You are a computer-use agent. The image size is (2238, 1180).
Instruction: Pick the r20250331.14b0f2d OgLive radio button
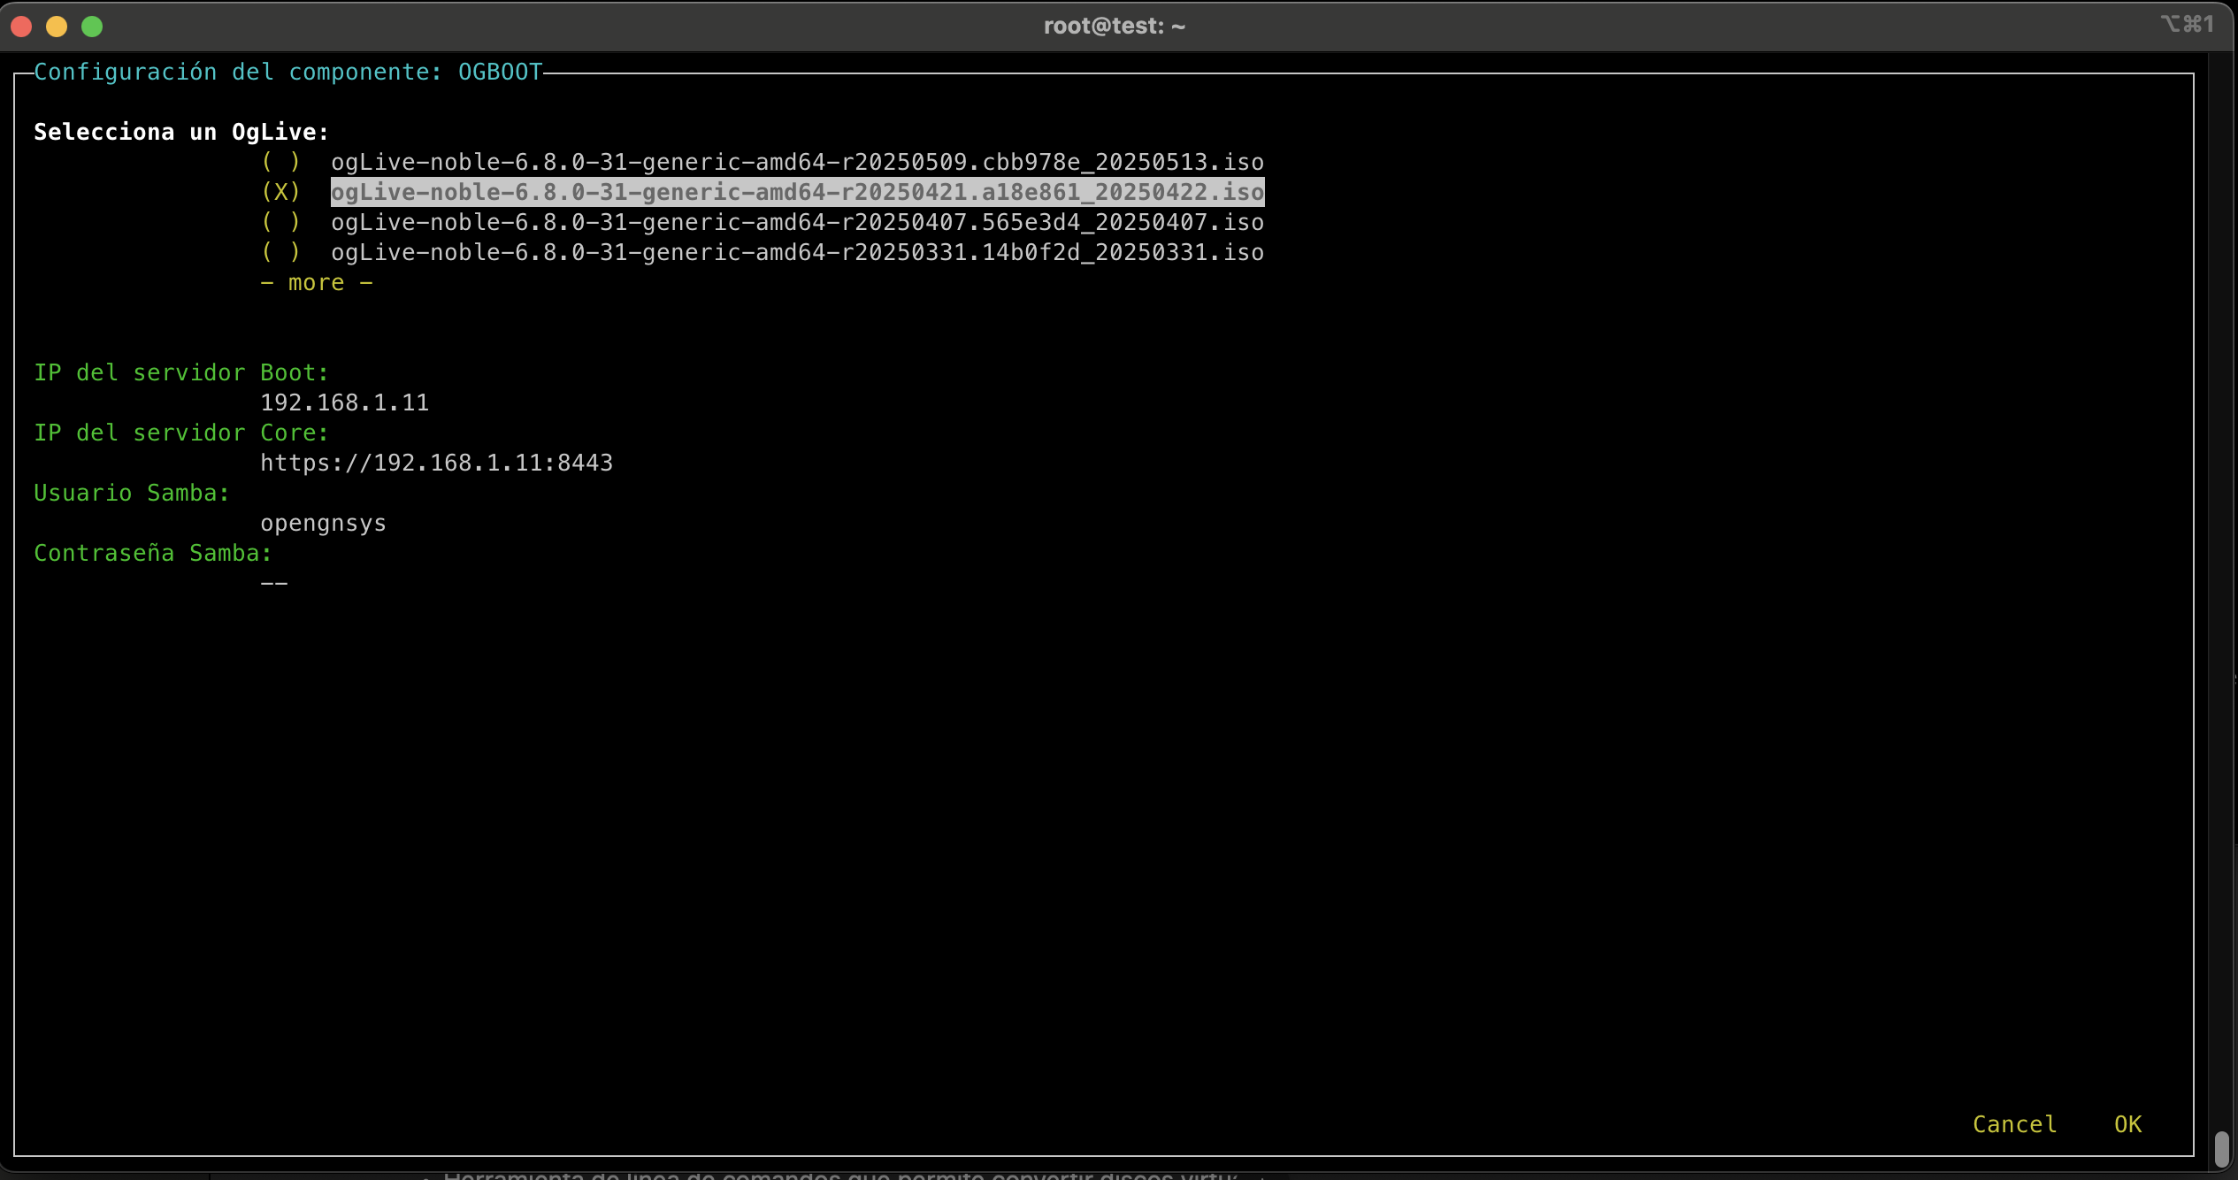point(281,252)
